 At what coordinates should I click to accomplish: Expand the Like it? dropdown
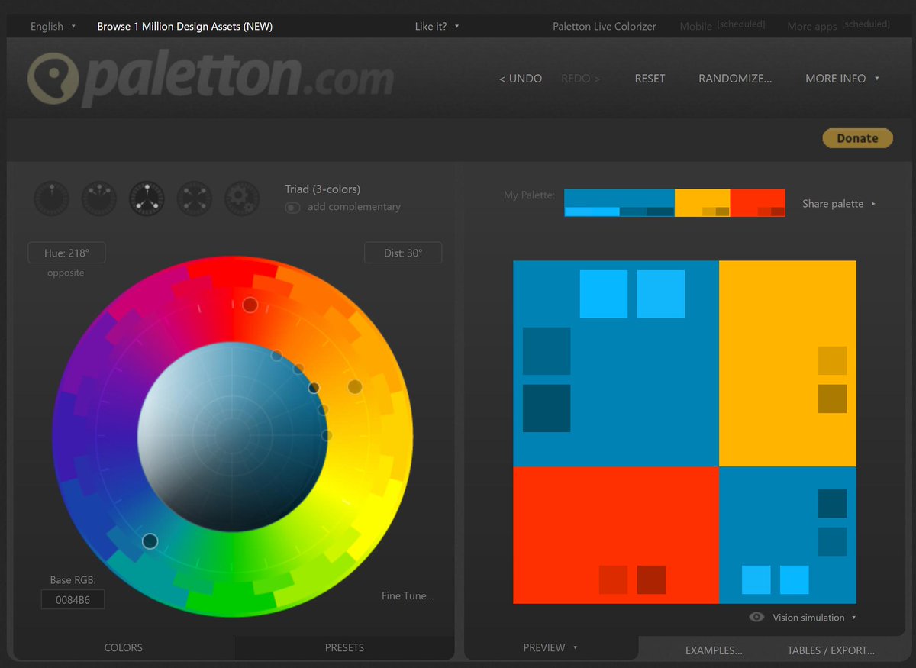click(437, 26)
